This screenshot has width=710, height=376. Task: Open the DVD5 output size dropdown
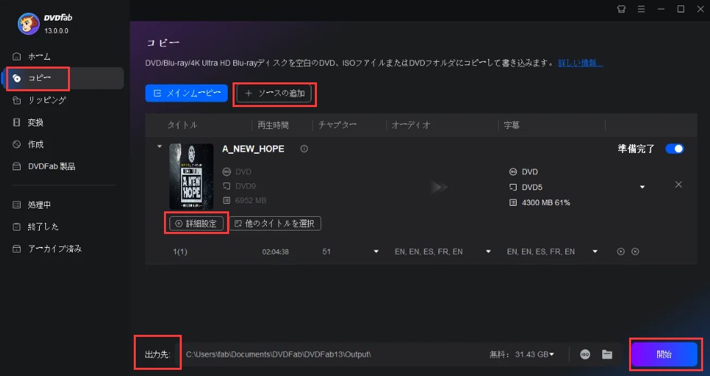click(642, 187)
